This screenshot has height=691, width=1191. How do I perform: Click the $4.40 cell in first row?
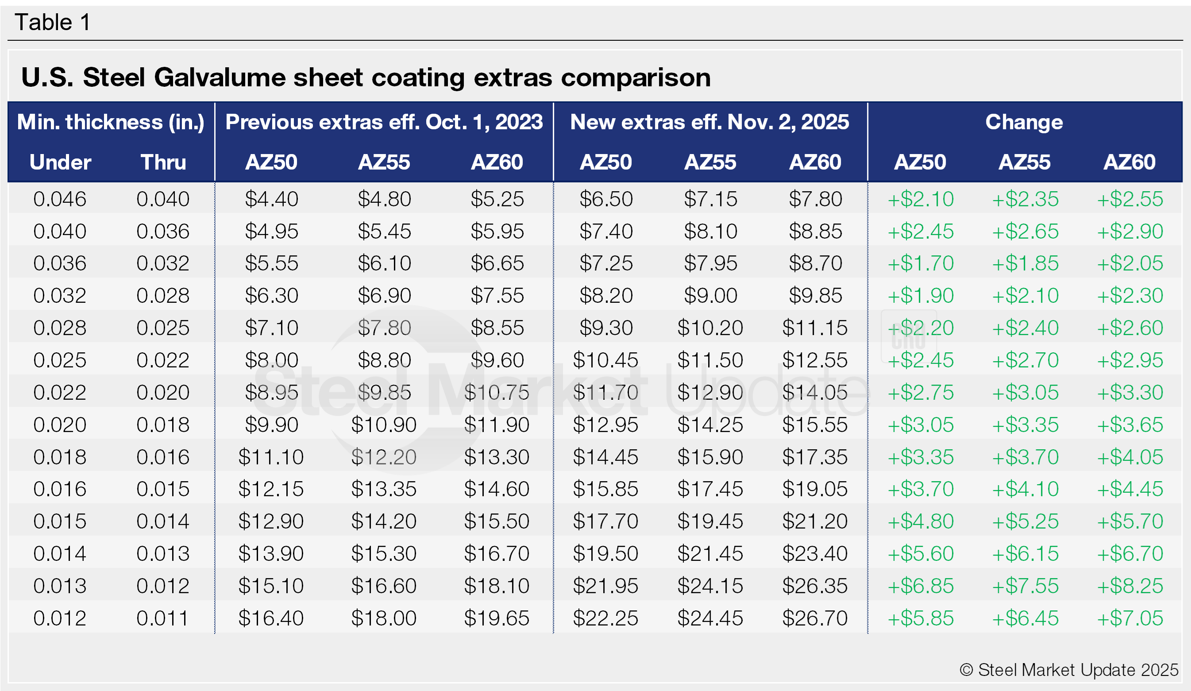tap(271, 199)
